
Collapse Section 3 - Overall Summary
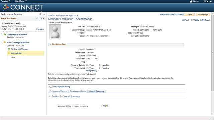(x=50, y=96)
